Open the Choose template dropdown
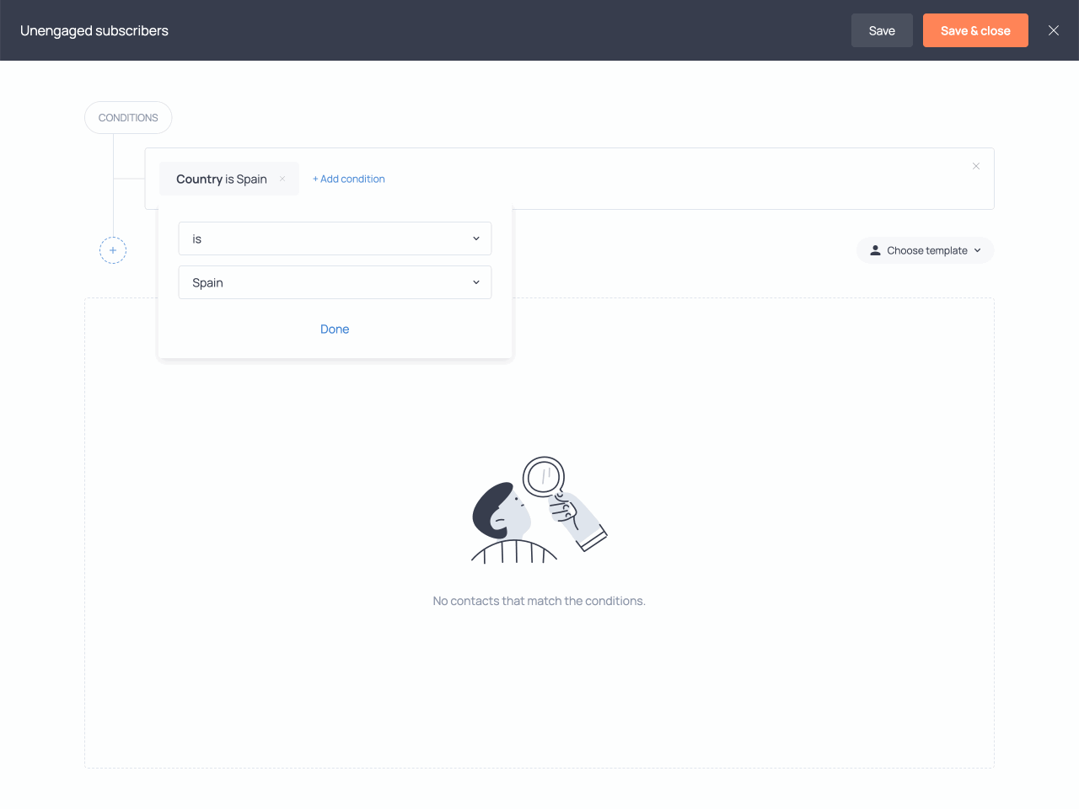 (926, 250)
